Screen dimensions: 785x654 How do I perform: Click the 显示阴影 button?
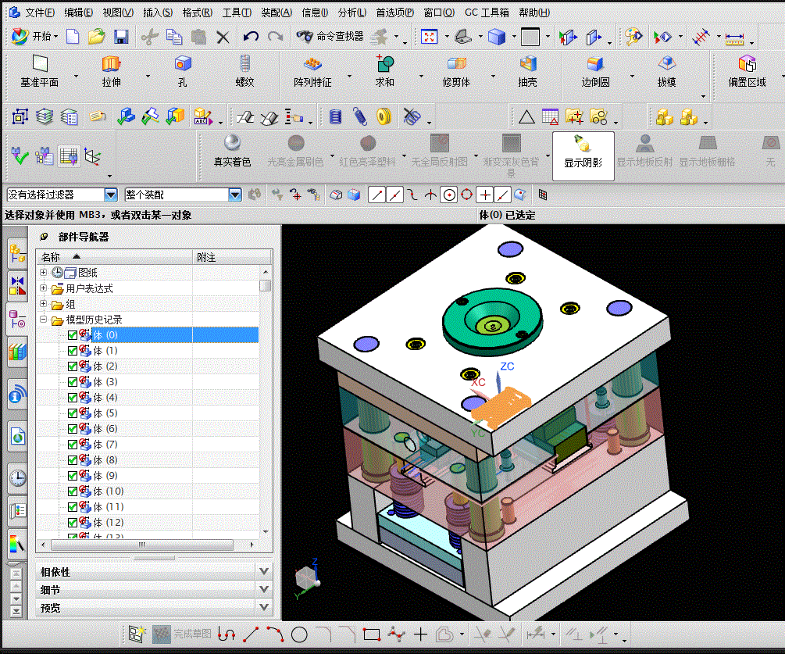tap(583, 155)
